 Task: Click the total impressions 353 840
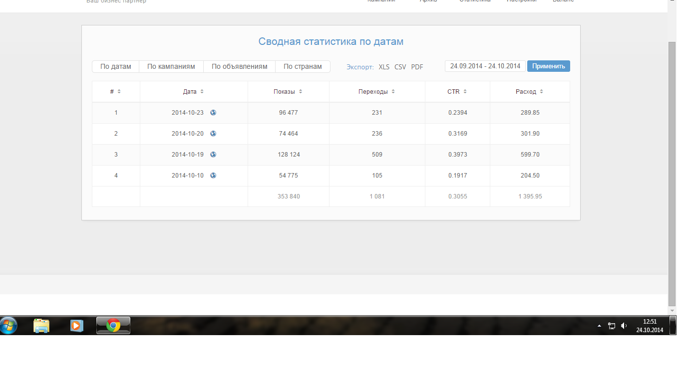pyautogui.click(x=289, y=196)
